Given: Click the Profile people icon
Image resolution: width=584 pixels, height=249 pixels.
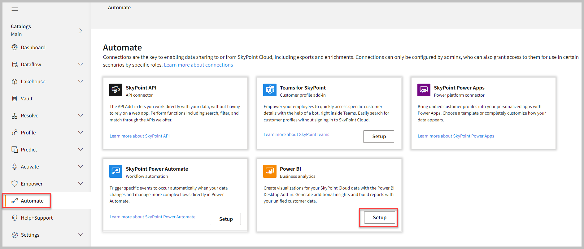Looking at the screenshot, I should [x=15, y=133].
